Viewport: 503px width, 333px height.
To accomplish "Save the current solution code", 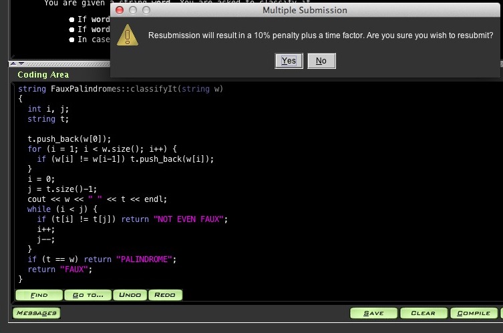I will (x=373, y=313).
